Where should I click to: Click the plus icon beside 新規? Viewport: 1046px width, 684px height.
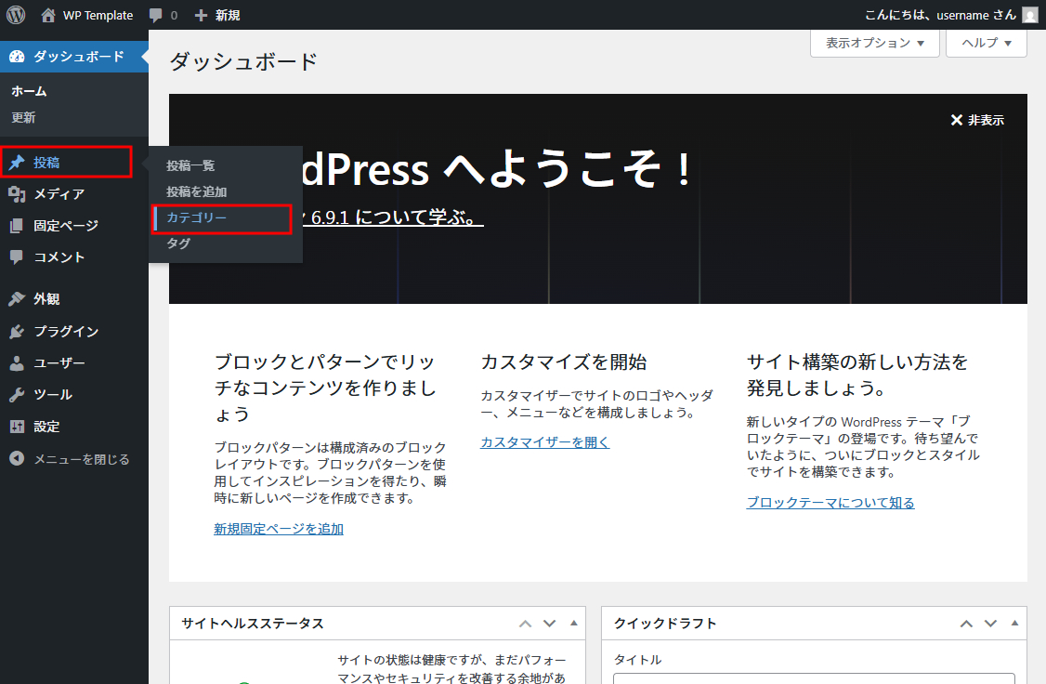pos(201,15)
